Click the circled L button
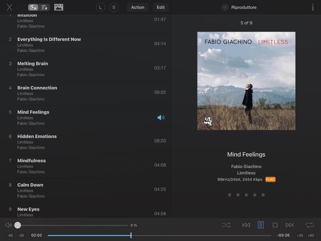Screen dimensions: 321x241 (101, 7)
